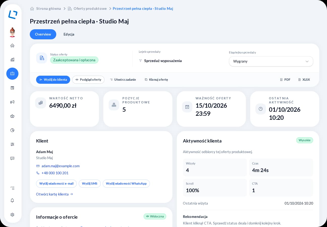This screenshot has height=227, width=327.
Task: Click the coins icon beside Wartość netto
Action: (41, 103)
